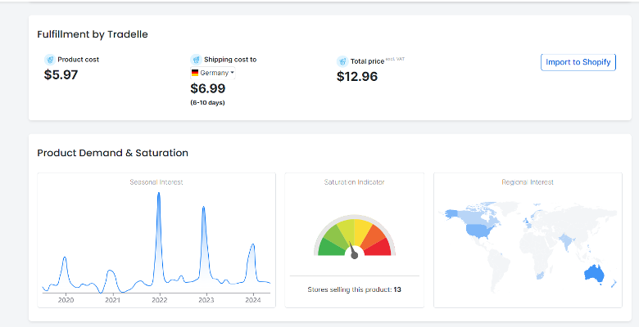Click the Seasonal Interest chart title
639x327 pixels.
[x=156, y=182]
